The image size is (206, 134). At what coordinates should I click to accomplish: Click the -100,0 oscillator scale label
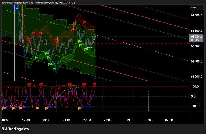click(x=196, y=106)
